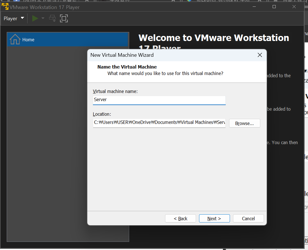Click the VMware Workstation logo icon

5,7
